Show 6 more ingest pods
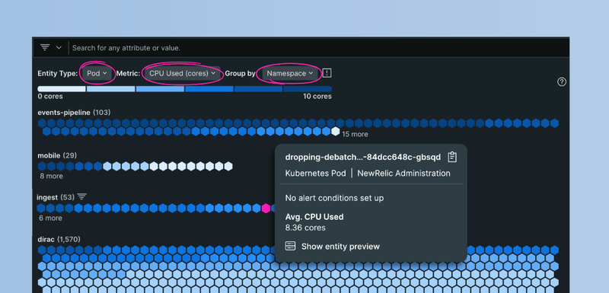609x293 pixels. click(x=50, y=218)
